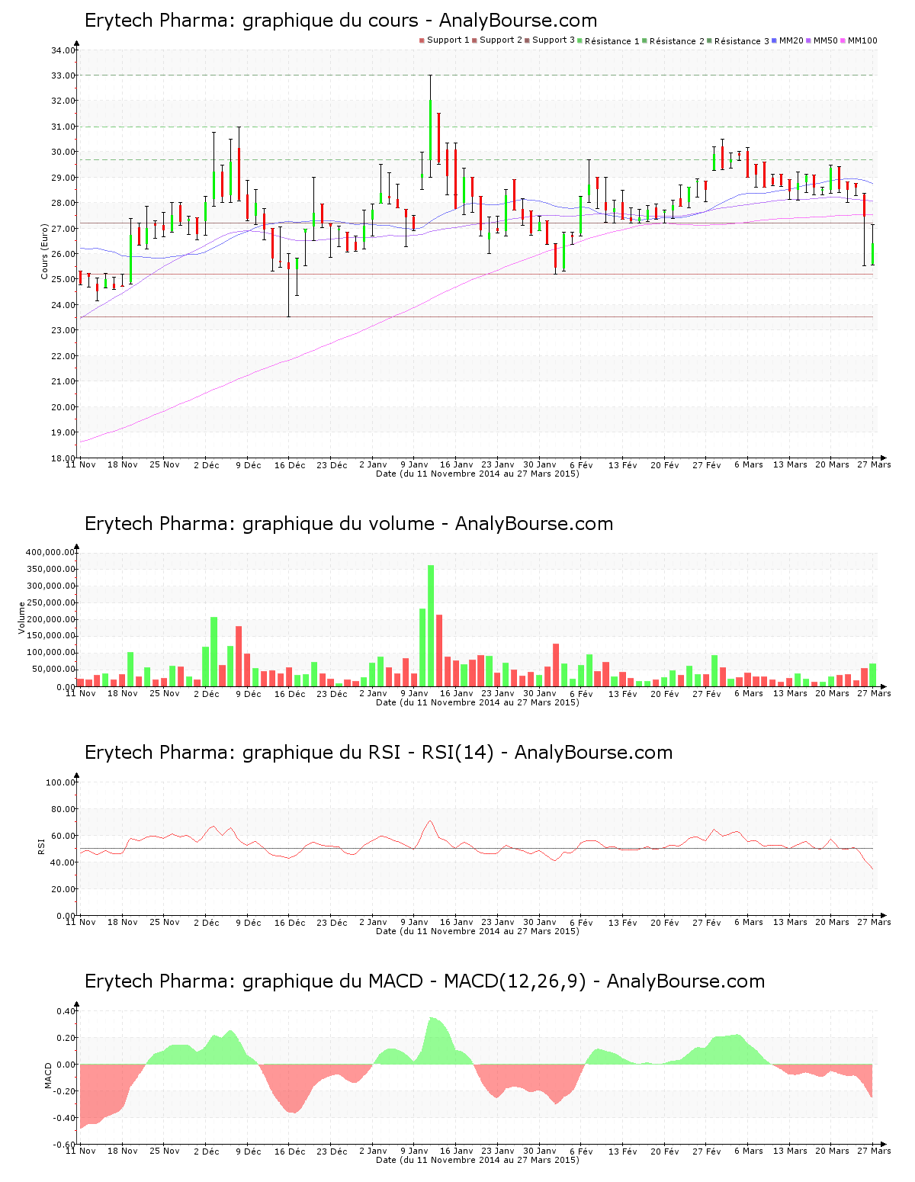Click the date range caption under price chart
Viewport: 915px width, 1182px height.
pos(477,474)
